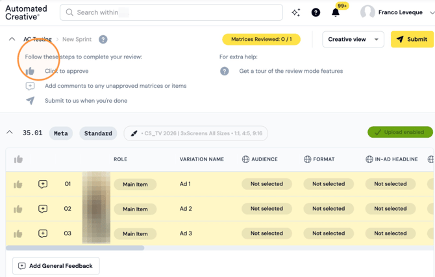Screen dimensions: 435x277
Task: Open Franco Leveque account menu arrow
Action: click(x=432, y=13)
